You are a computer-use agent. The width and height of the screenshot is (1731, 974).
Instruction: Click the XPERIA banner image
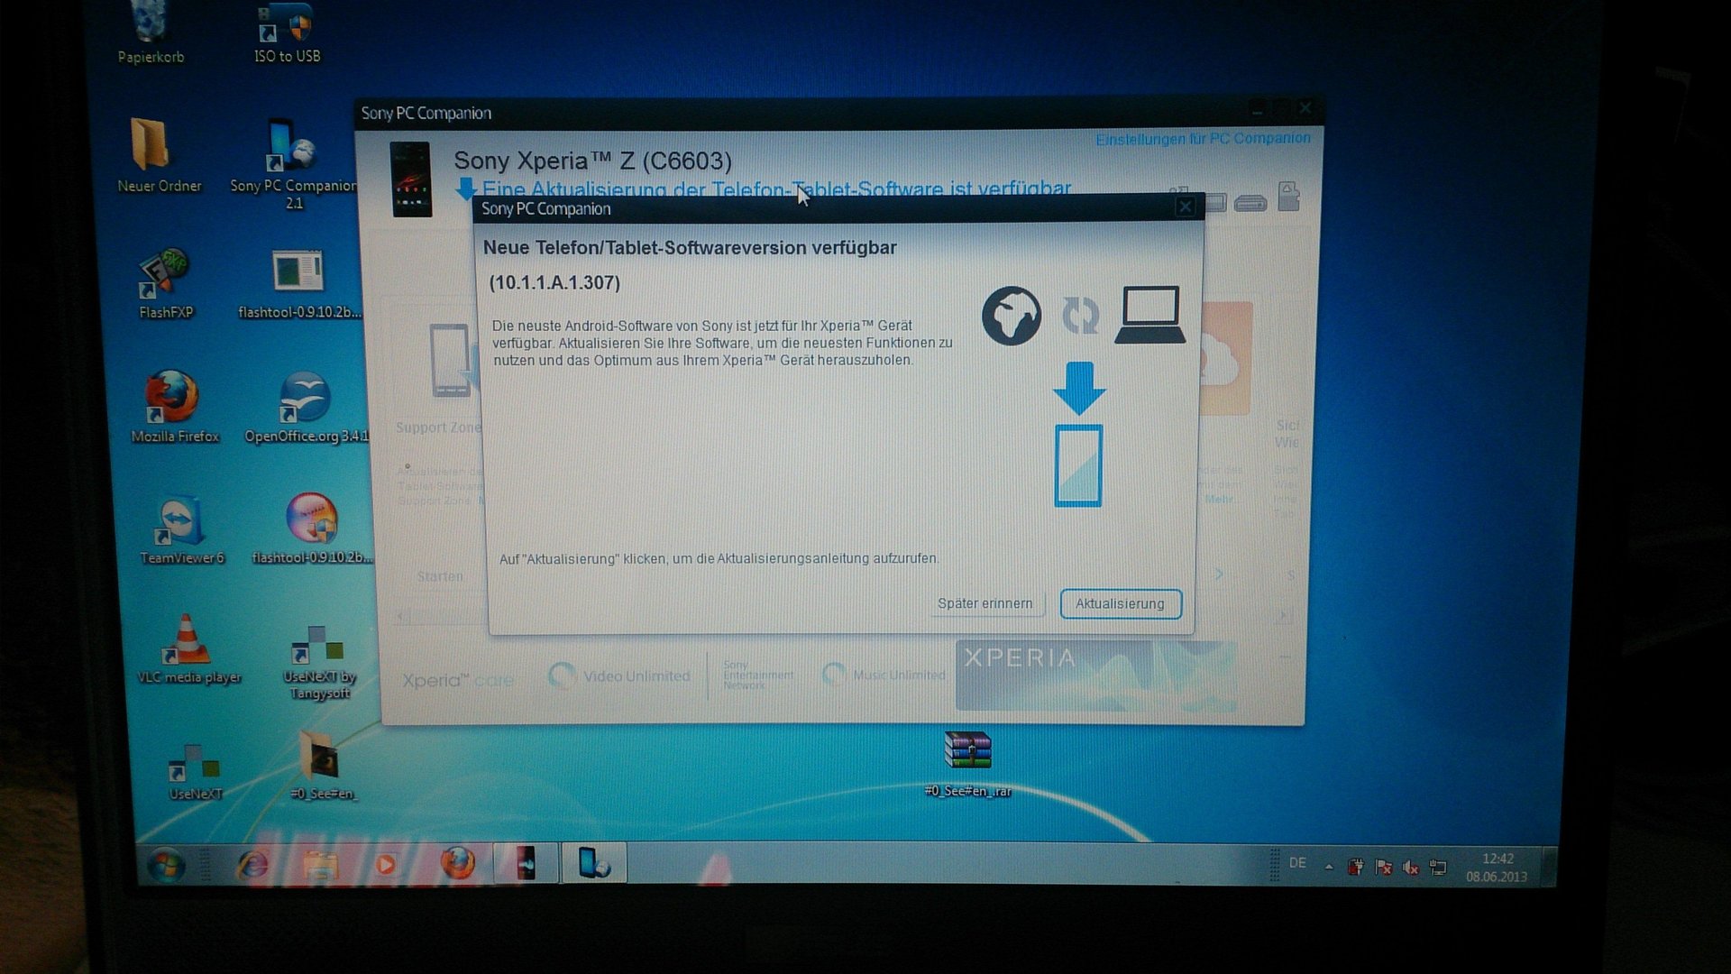(x=1095, y=675)
